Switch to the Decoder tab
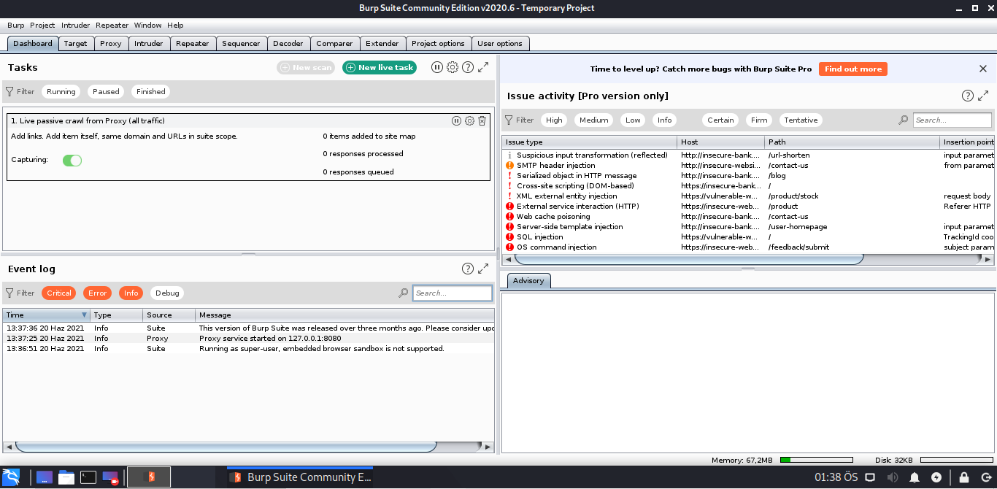The image size is (997, 489). coord(288,44)
